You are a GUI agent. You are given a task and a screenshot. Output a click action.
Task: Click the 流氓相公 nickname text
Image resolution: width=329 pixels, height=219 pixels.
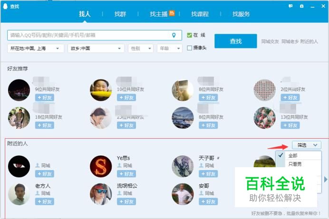click(x=127, y=186)
